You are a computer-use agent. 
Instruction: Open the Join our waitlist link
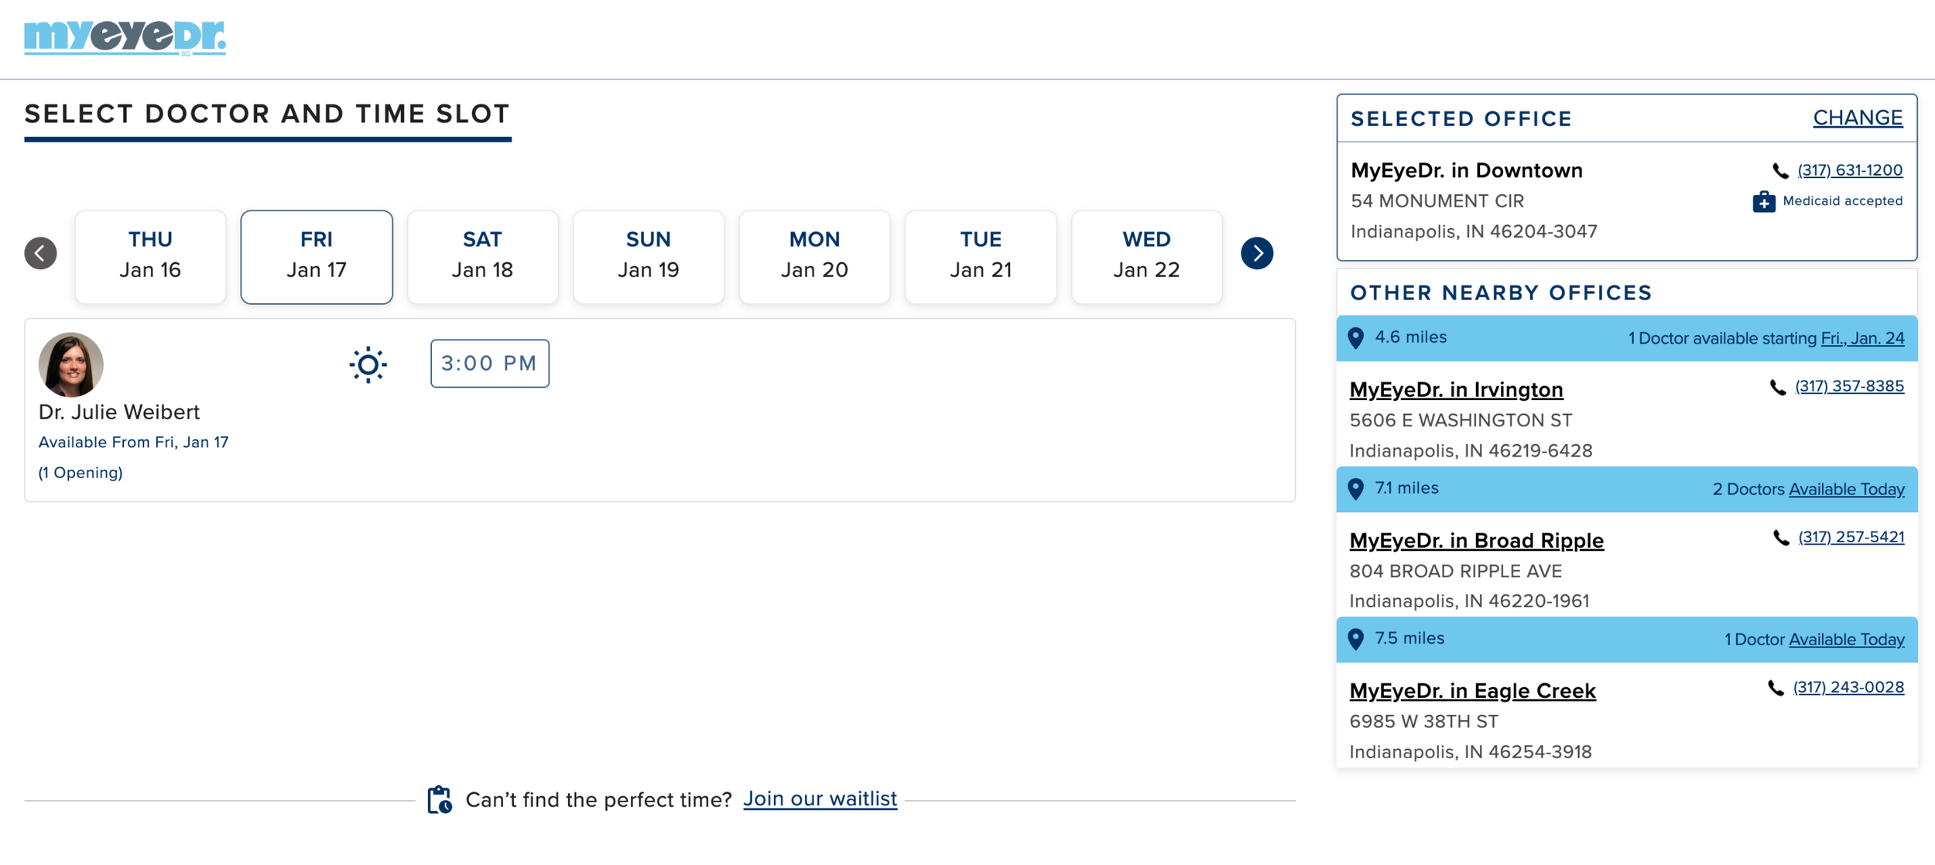coord(820,798)
